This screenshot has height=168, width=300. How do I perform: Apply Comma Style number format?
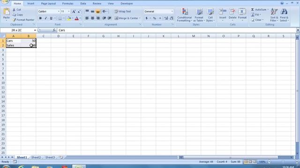pyautogui.click(x=160, y=18)
